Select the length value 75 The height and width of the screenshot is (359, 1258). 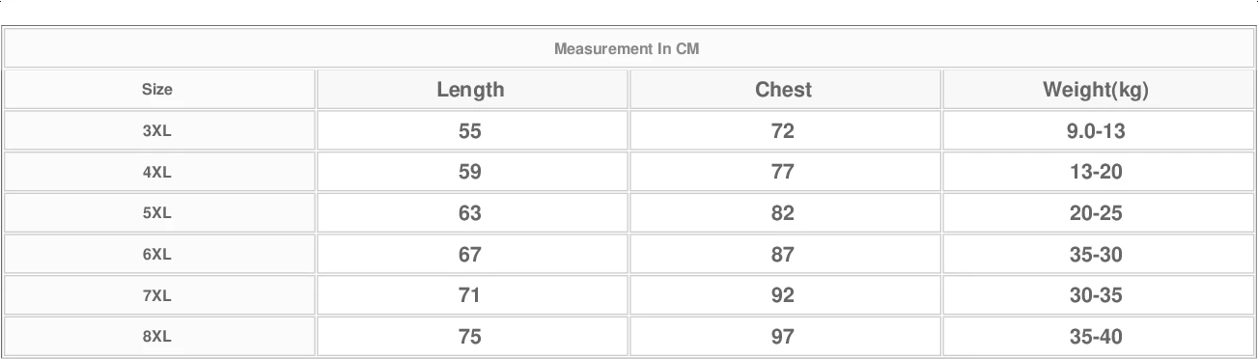coord(470,337)
